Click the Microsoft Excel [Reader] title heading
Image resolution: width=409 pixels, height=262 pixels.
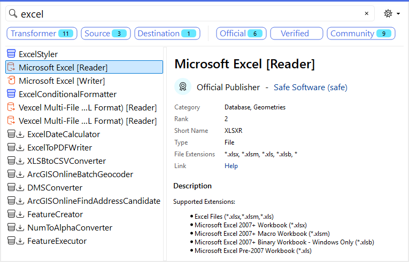click(x=245, y=64)
